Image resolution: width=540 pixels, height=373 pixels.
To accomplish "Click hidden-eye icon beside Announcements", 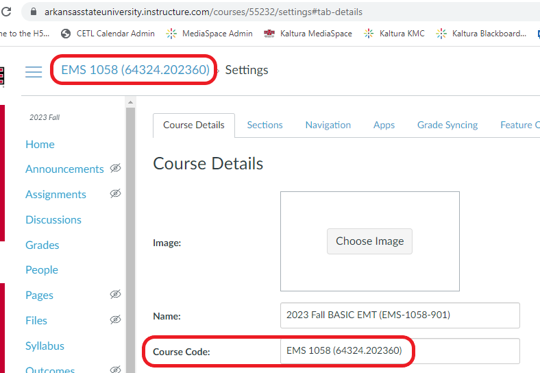I will pyautogui.click(x=115, y=168).
